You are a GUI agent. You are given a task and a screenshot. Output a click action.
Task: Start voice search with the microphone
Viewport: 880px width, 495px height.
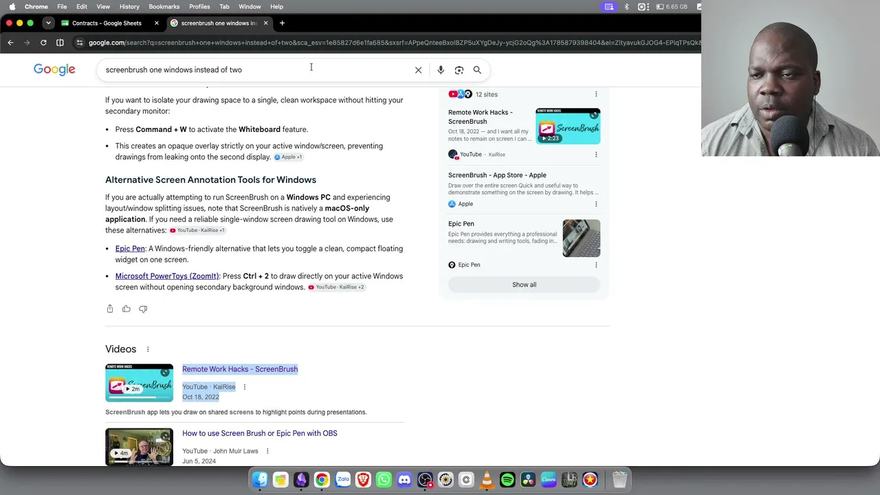coord(441,69)
